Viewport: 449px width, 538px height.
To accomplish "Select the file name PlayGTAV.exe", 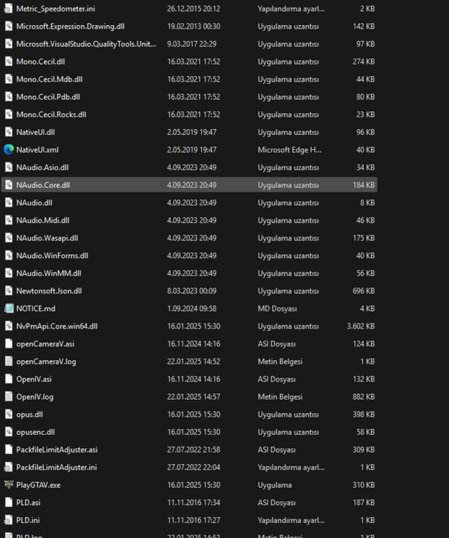I will click(39, 485).
